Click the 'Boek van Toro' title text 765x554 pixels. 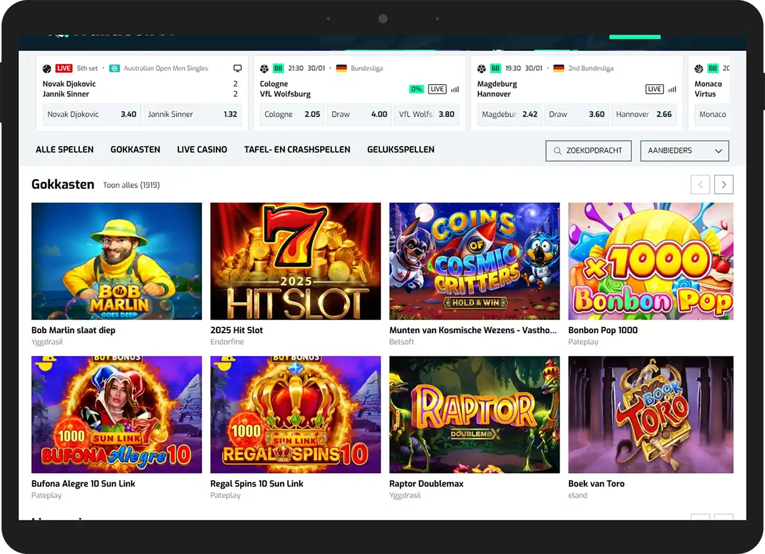tap(597, 483)
